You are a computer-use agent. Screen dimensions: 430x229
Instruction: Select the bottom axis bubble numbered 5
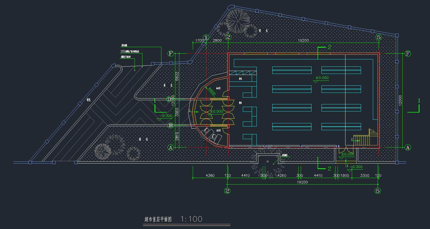pyautogui.click(x=378, y=191)
